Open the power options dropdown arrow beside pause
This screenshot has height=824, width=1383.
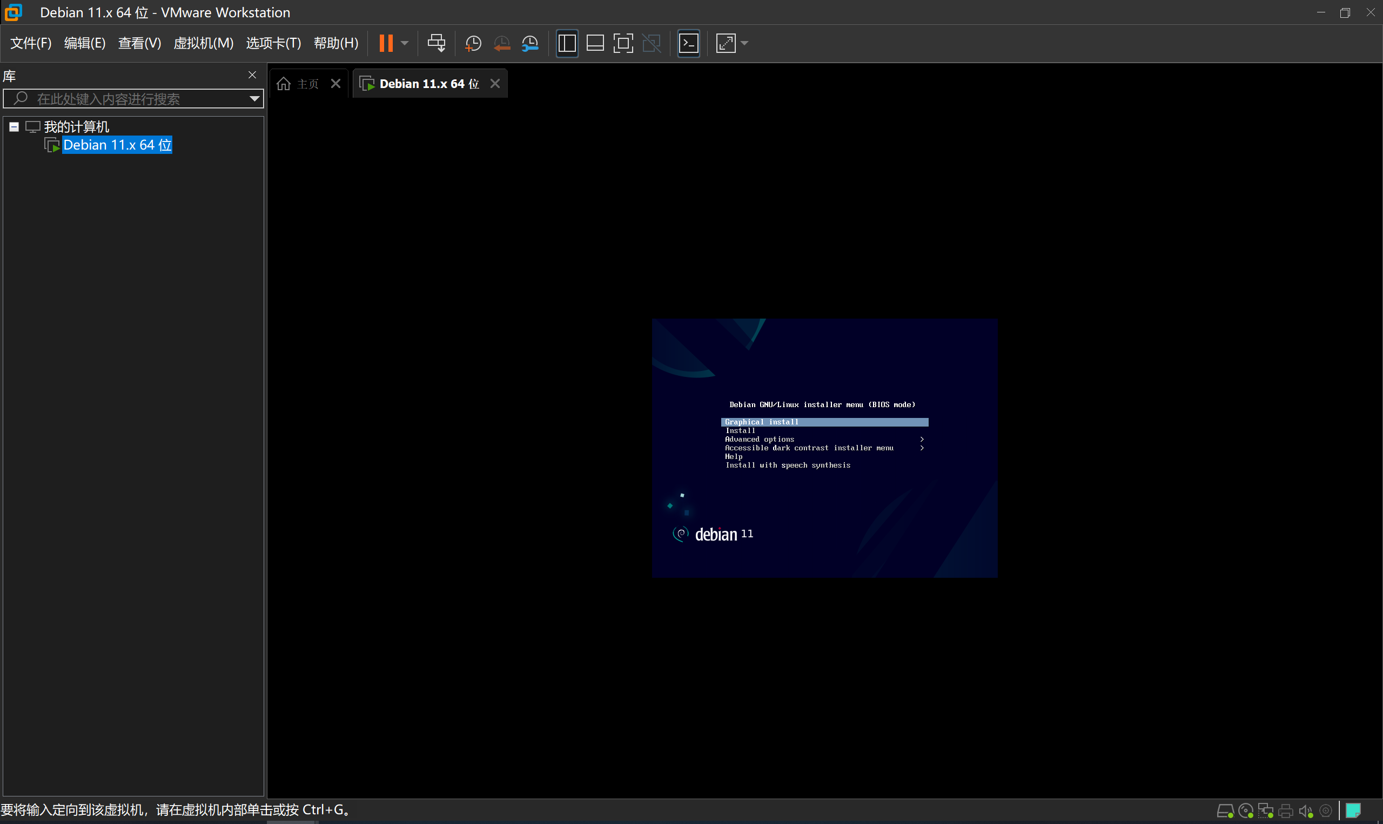tap(405, 43)
